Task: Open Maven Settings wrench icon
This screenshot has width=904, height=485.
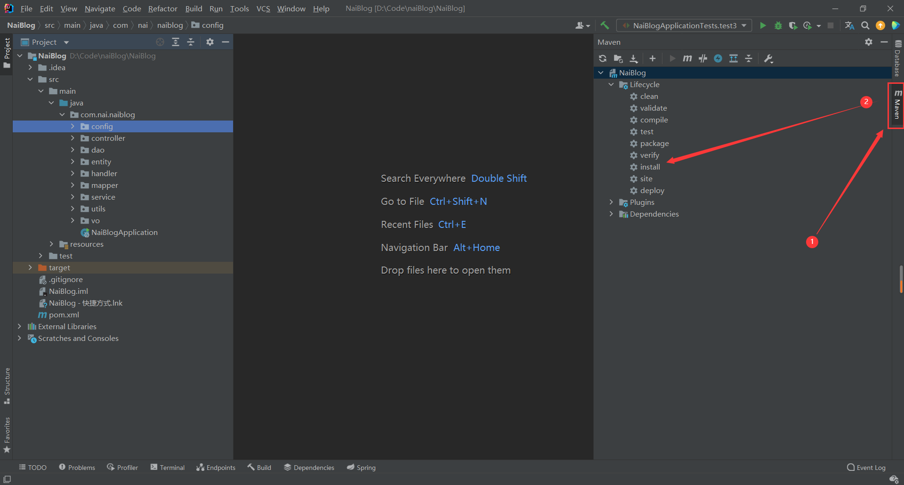Action: [x=768, y=58]
